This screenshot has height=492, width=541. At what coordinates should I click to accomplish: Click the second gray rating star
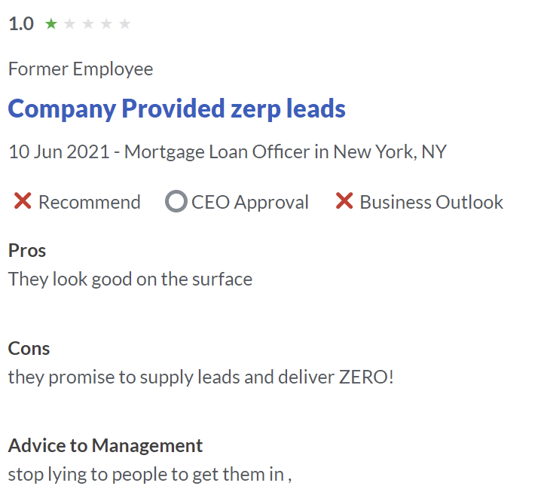tap(69, 24)
